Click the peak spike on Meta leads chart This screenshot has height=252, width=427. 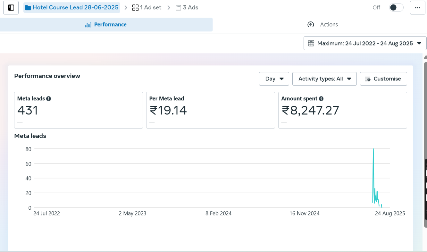point(373,149)
